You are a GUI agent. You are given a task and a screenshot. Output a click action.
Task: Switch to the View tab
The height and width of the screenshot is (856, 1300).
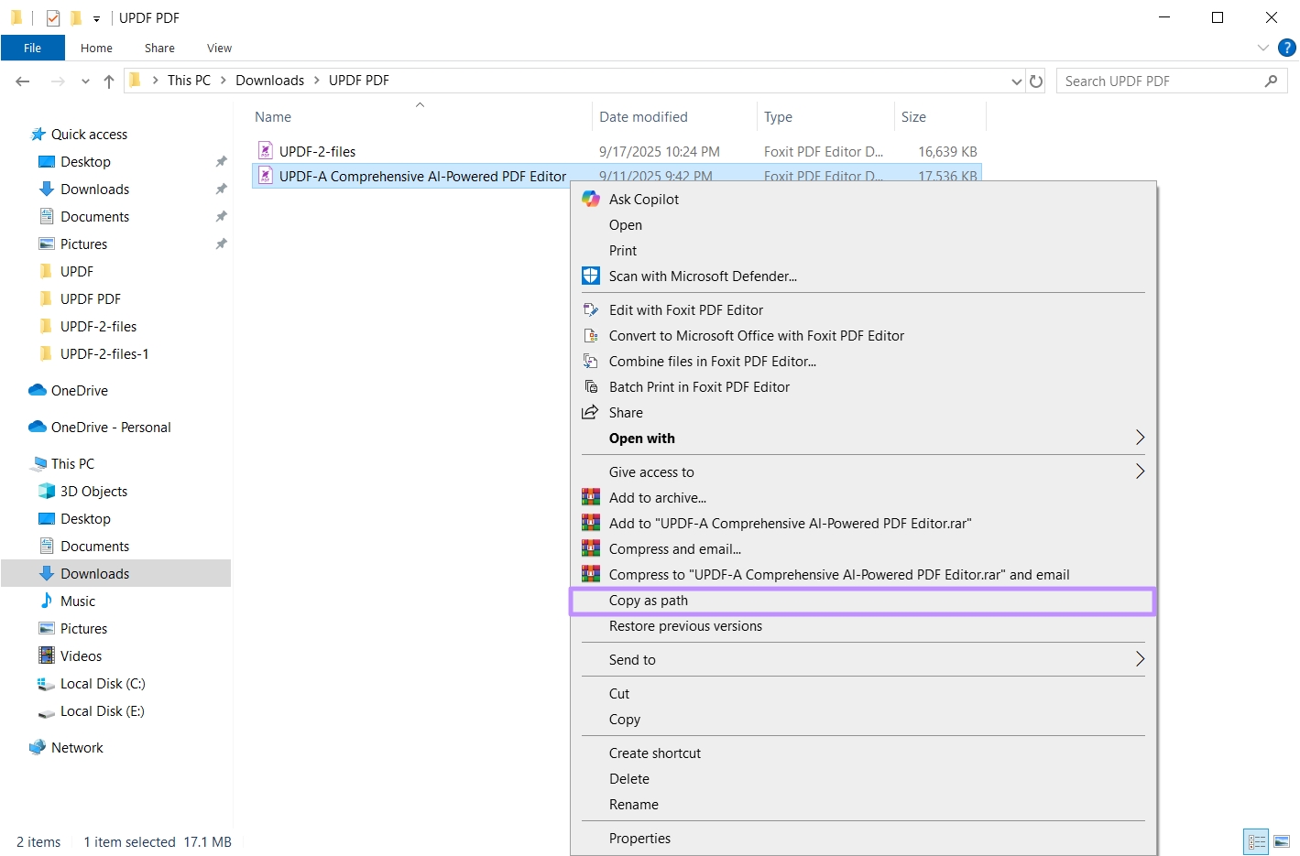[218, 48]
